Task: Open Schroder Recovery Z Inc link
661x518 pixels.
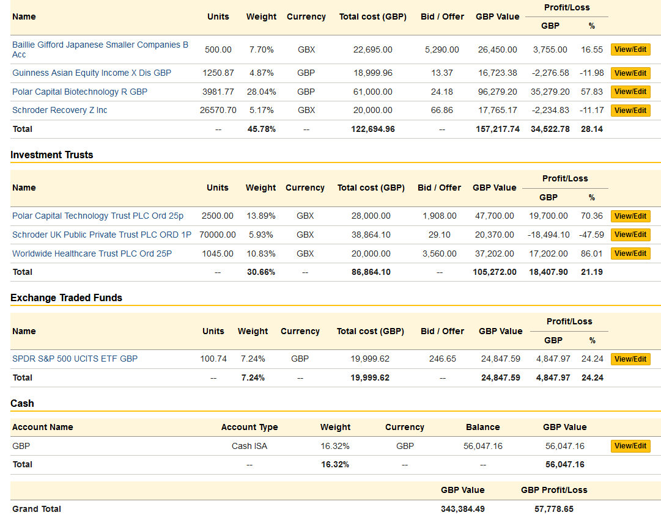Action: [x=59, y=111]
